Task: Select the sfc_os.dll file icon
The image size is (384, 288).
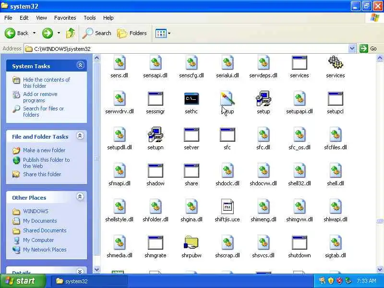Action: [x=299, y=134]
